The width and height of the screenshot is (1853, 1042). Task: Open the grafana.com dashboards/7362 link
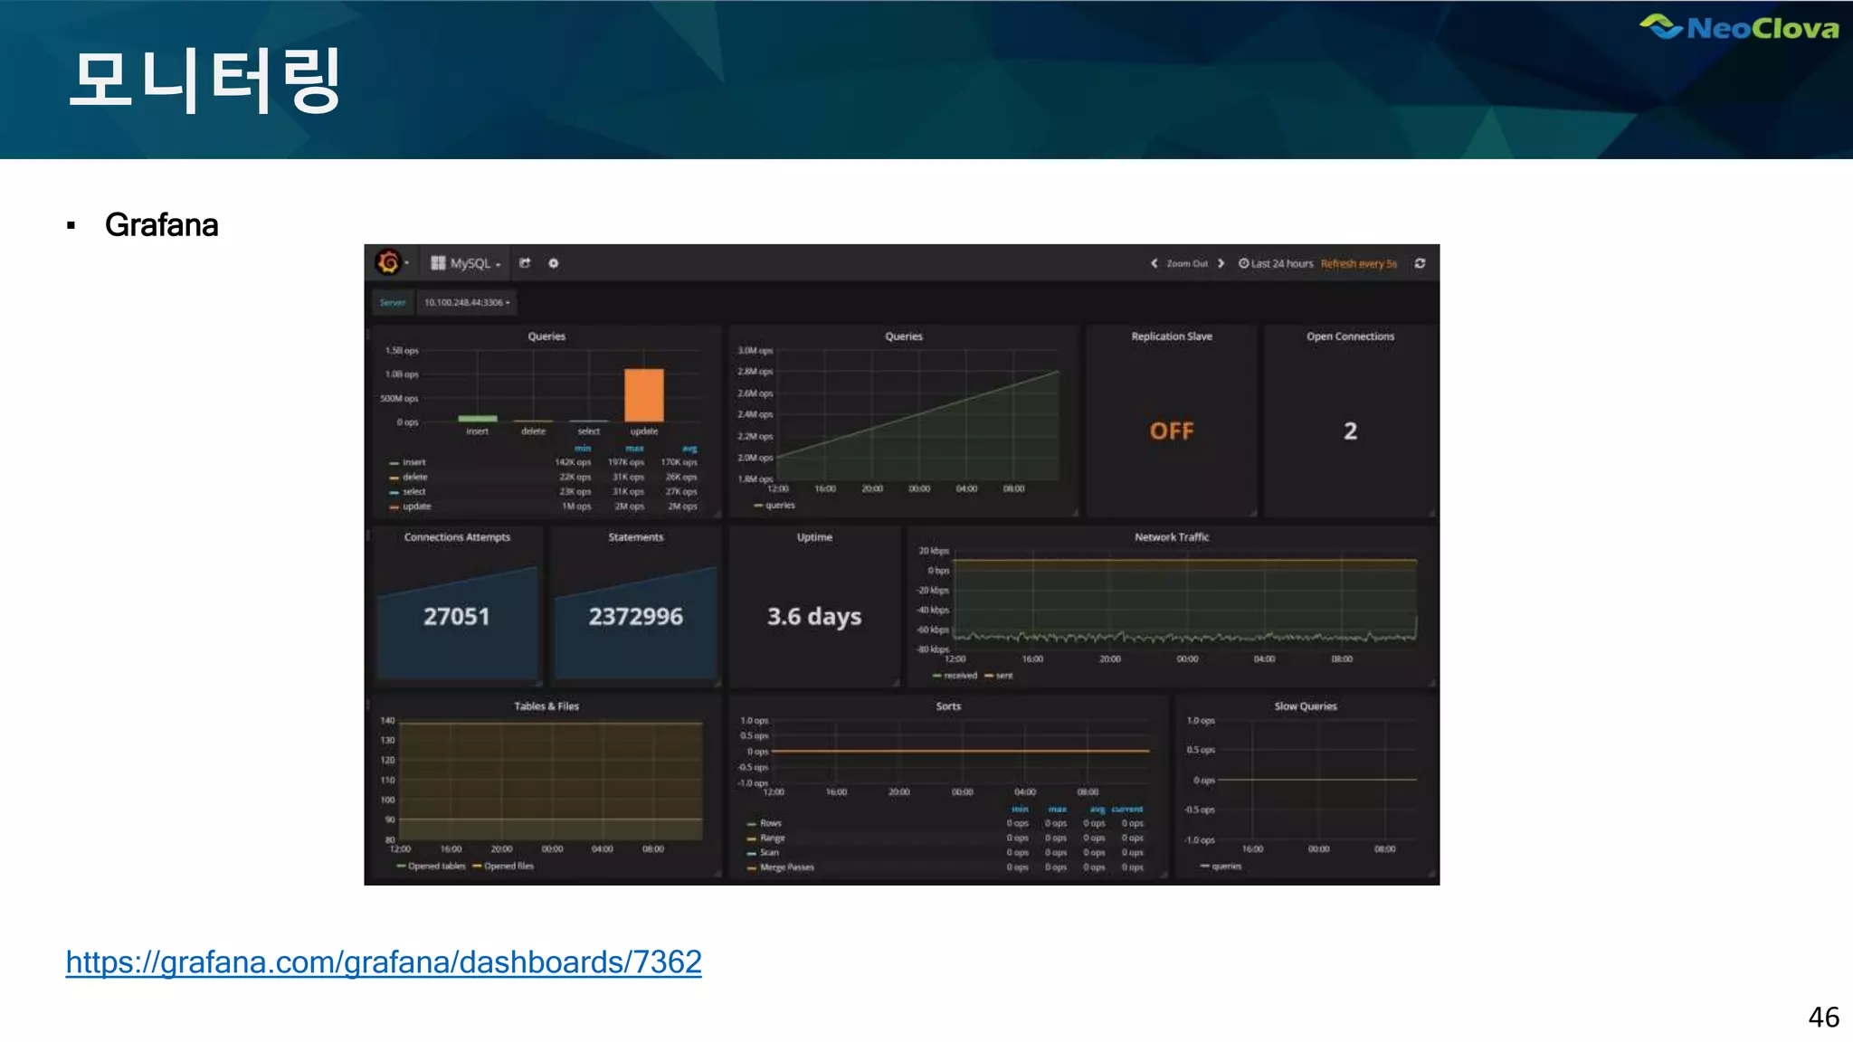[x=384, y=961]
